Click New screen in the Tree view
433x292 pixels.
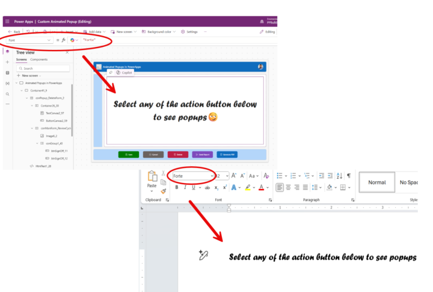point(29,75)
